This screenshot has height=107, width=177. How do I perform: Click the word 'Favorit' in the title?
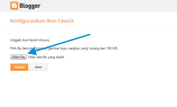[66, 21]
